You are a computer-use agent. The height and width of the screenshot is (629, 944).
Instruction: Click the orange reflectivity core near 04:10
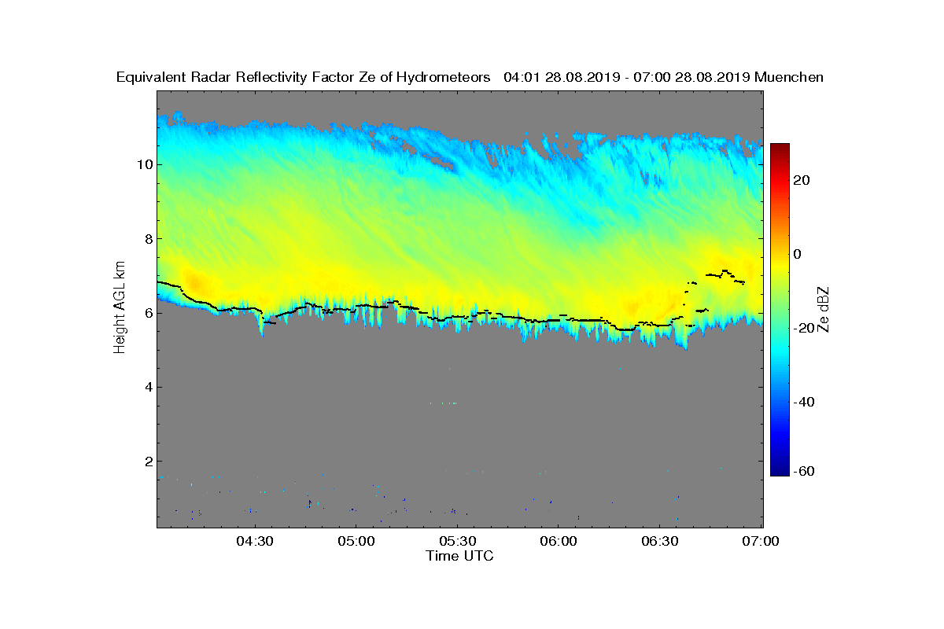point(194,281)
